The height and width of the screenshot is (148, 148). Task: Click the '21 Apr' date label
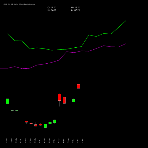coord(82,141)
